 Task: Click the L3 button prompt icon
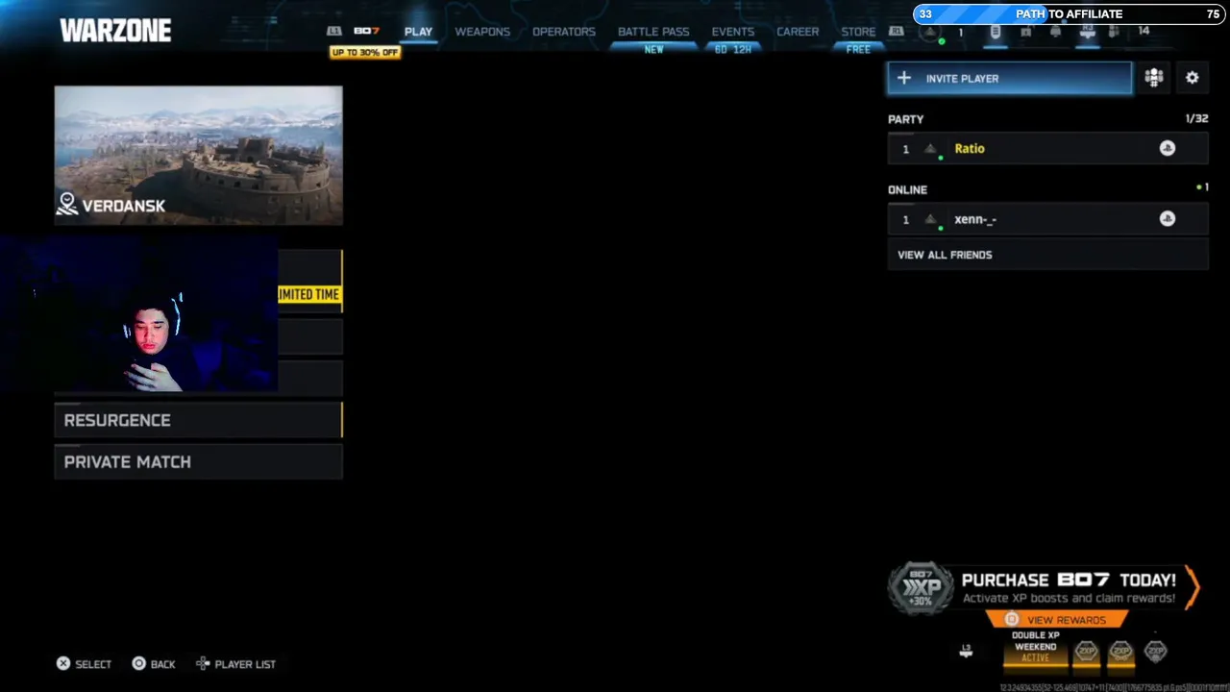[x=966, y=651]
